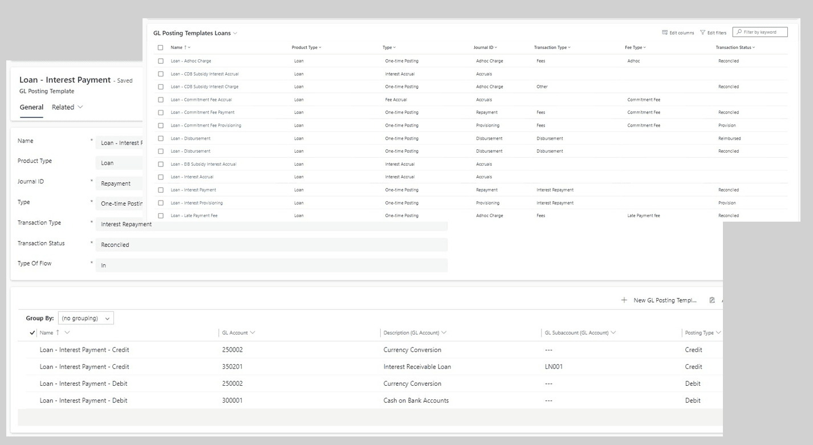The width and height of the screenshot is (813, 445).
Task: Check the Loan - CDB Subsidy Interest Accrual checkbox
Action: point(160,74)
